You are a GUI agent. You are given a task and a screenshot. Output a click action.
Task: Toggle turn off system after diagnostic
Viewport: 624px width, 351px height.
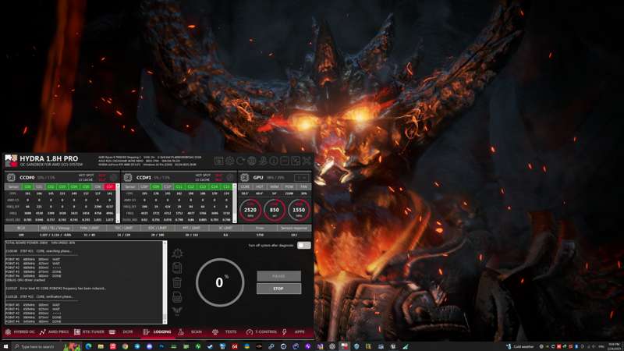[303, 245]
